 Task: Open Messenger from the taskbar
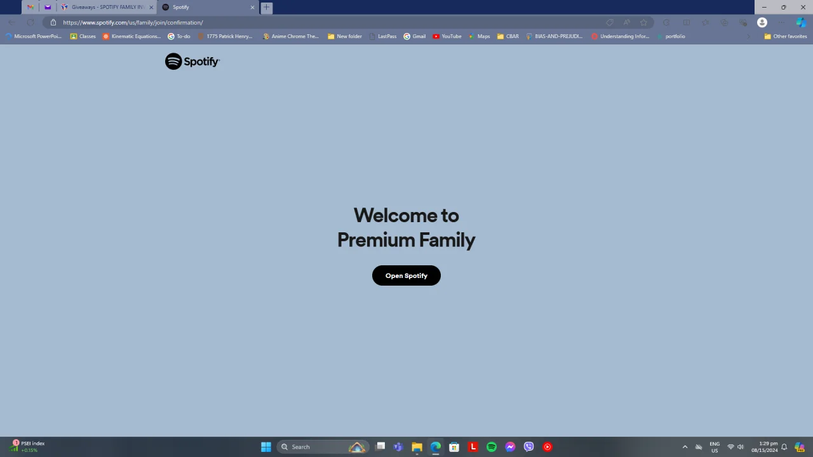point(510,447)
